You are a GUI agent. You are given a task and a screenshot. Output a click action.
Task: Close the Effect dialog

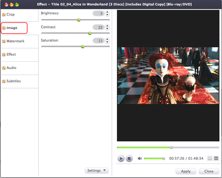point(209,171)
